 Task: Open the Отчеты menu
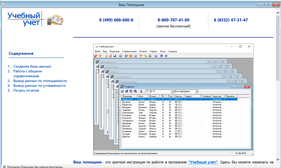[143, 51]
